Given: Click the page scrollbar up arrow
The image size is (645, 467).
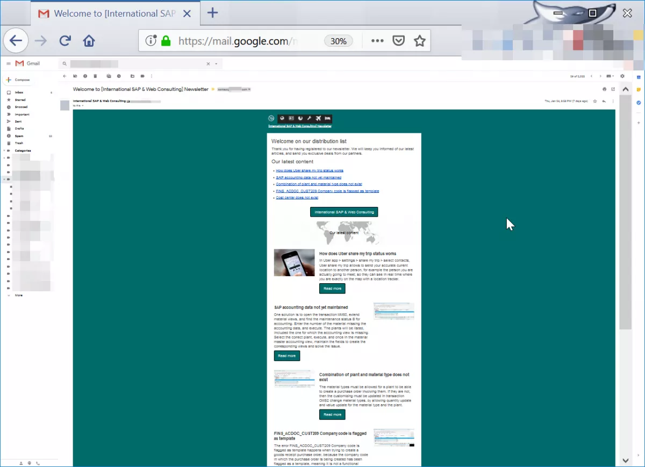Looking at the screenshot, I should click(625, 89).
